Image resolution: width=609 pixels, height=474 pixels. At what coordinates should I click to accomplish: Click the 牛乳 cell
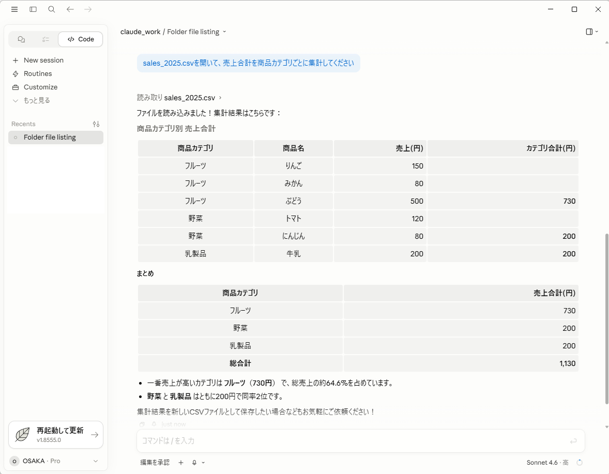[293, 254]
